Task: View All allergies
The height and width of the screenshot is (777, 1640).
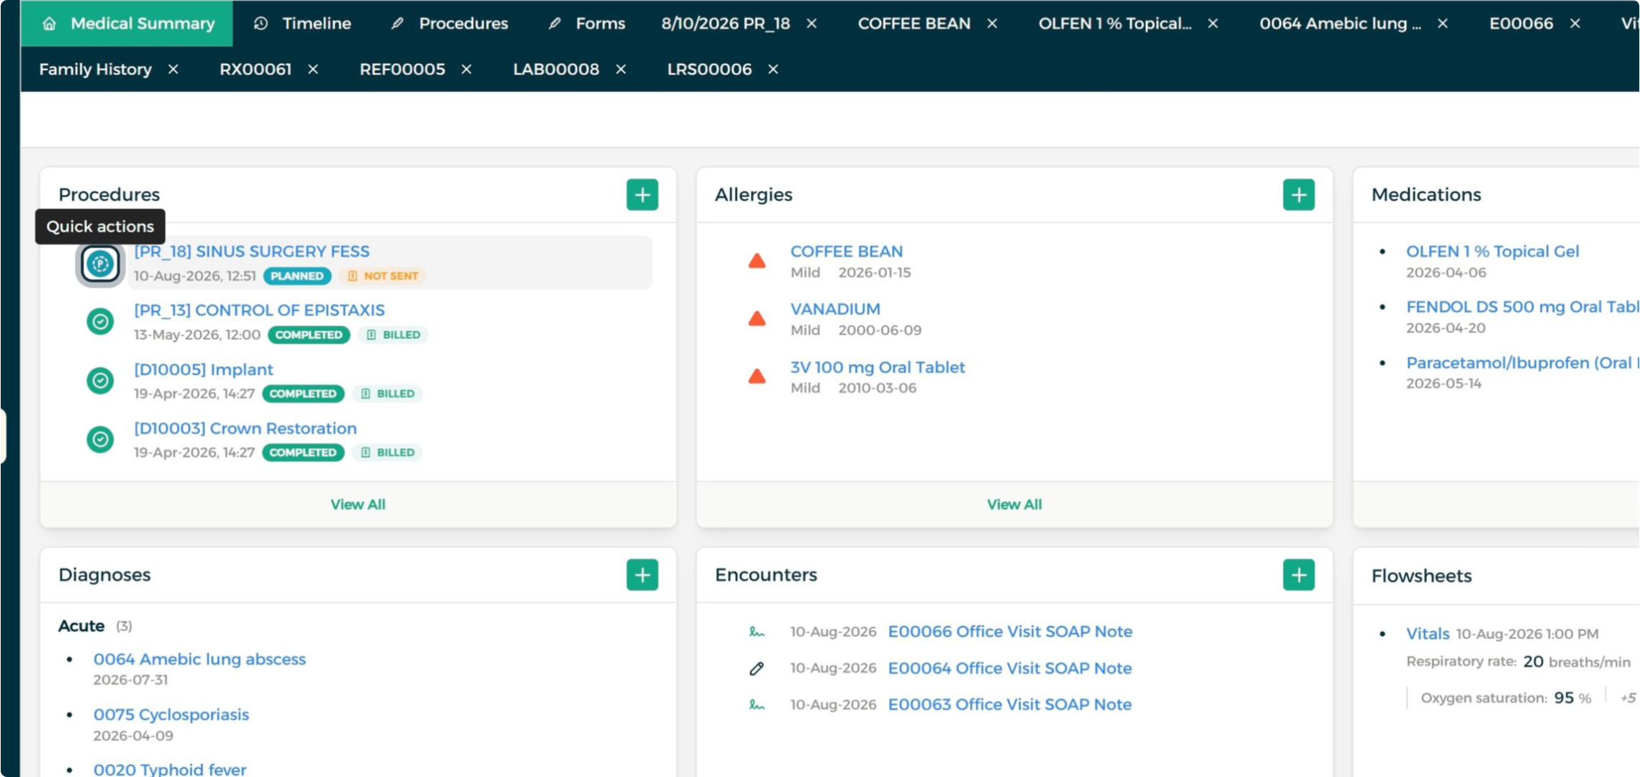Action: point(1014,504)
